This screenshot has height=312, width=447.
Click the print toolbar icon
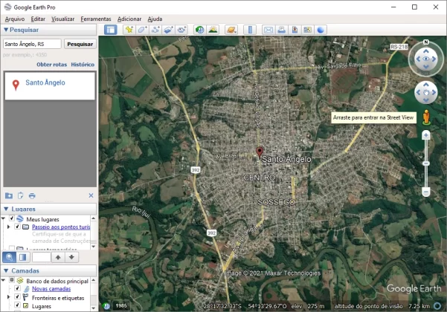tap(281, 30)
